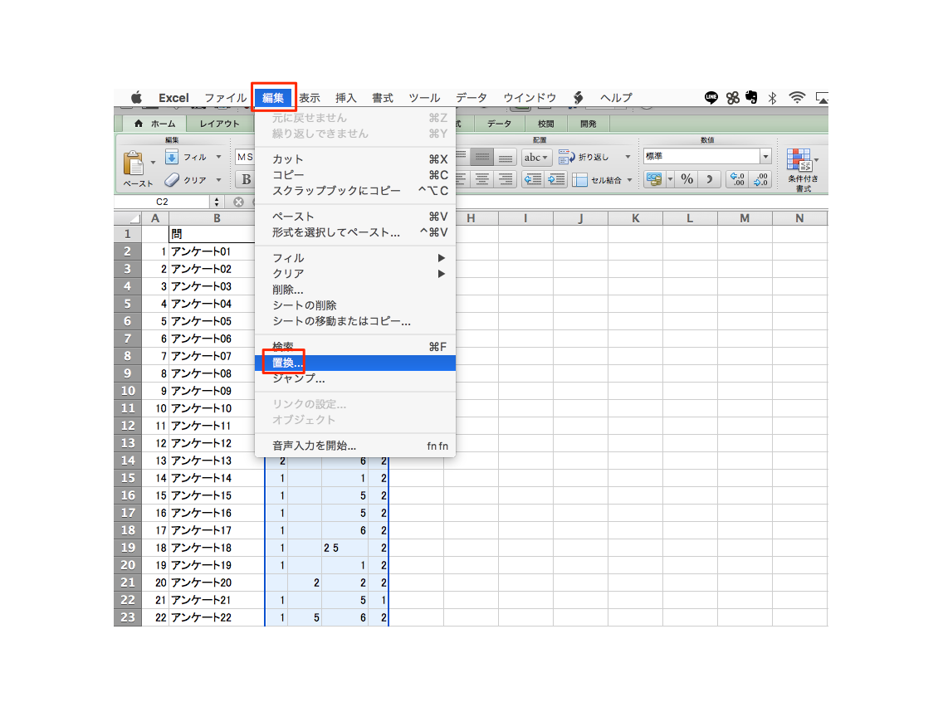Open the 折り返し dropdown arrow
The height and width of the screenshot is (707, 943).
tap(628, 157)
